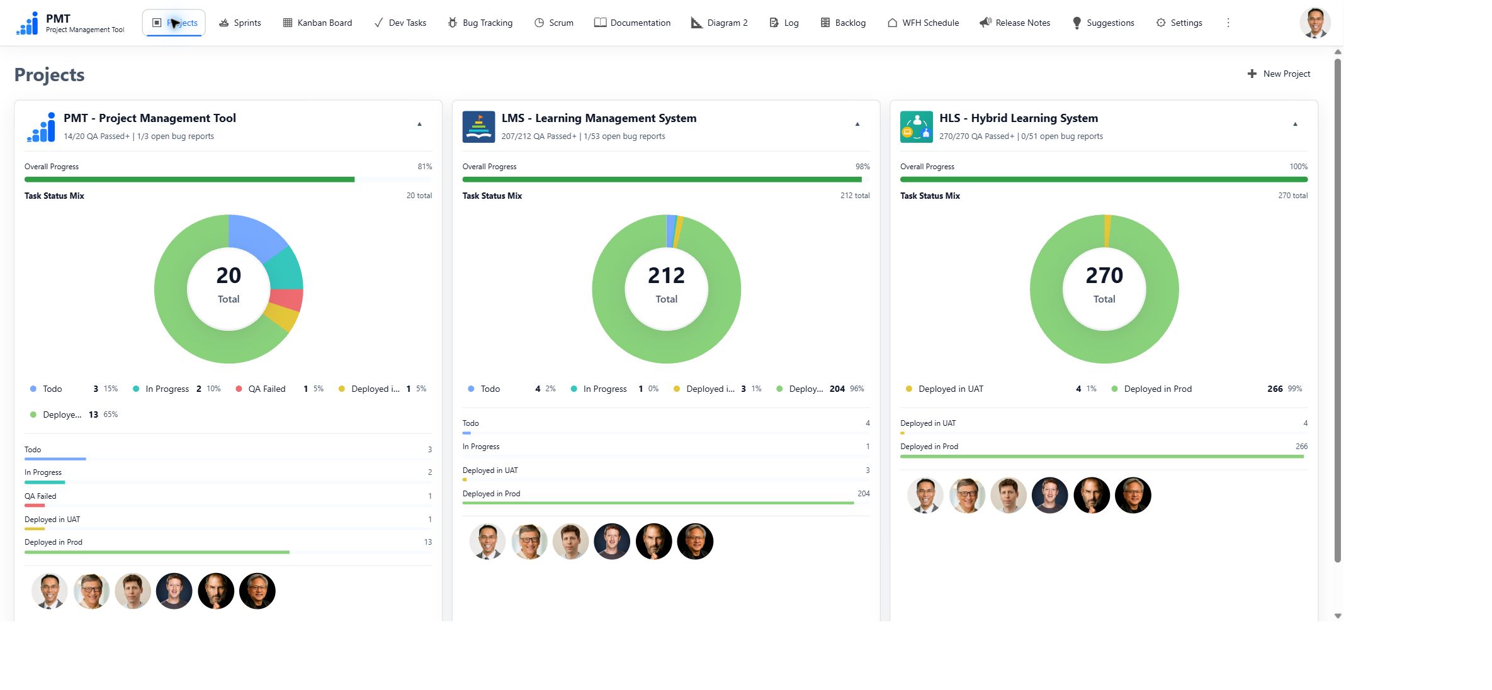
Task: Click the plus icon beside New Project
Action: tap(1252, 74)
